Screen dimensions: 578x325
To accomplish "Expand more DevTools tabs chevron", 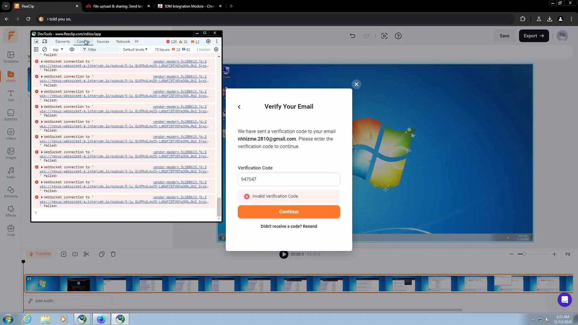I will pyautogui.click(x=137, y=41).
